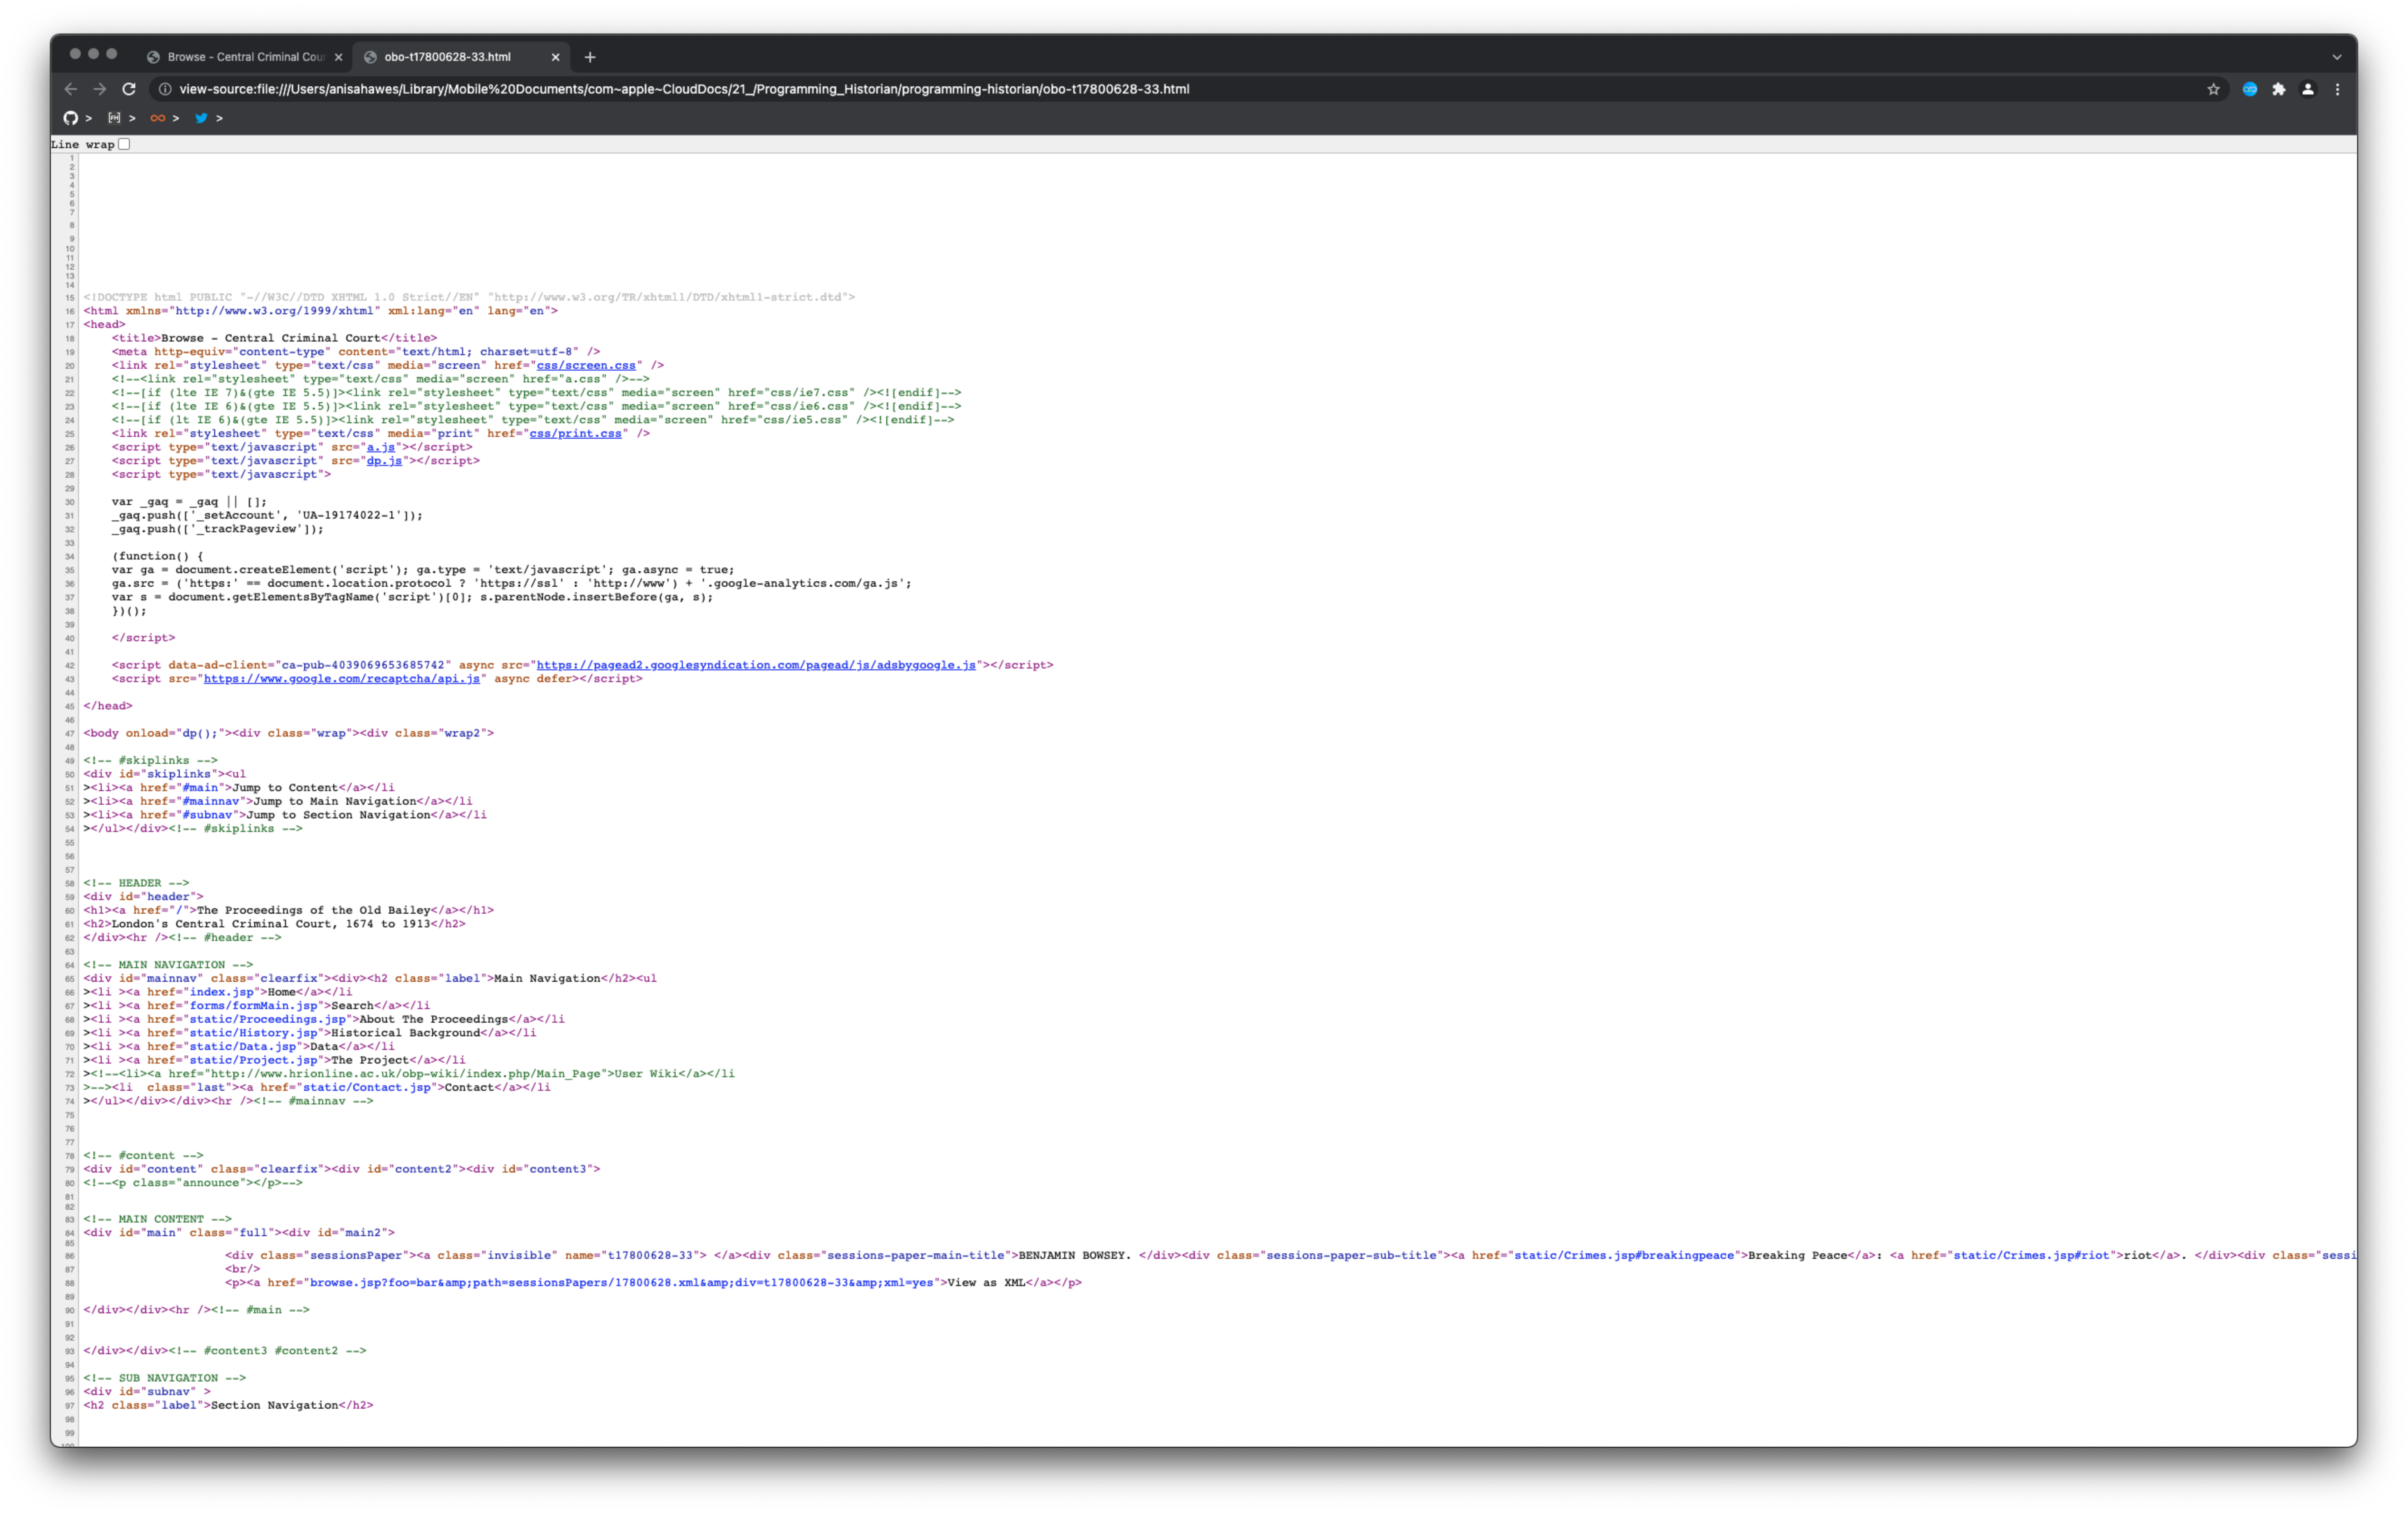2408x1514 pixels.
Task: Open the Chrome profile avatar menu
Action: (x=2308, y=89)
